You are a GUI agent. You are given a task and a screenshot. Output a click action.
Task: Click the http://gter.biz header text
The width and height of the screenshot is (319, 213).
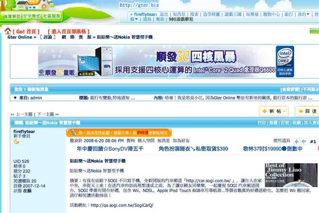tap(139, 5)
